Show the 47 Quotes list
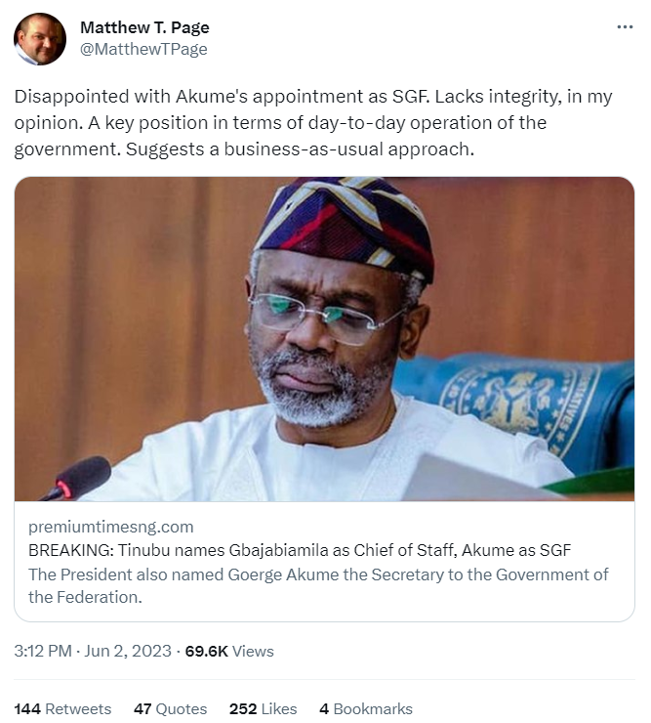651x723 pixels. pos(170,708)
